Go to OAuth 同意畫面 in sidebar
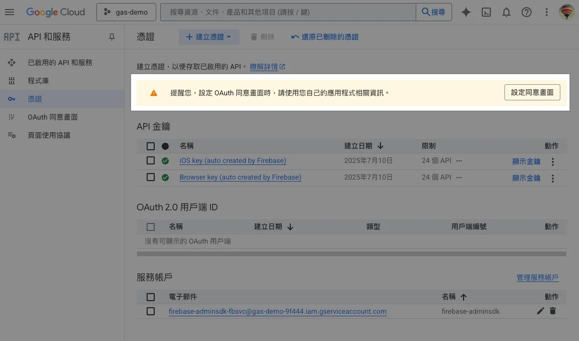Image resolution: width=579 pixels, height=341 pixels. (52, 117)
